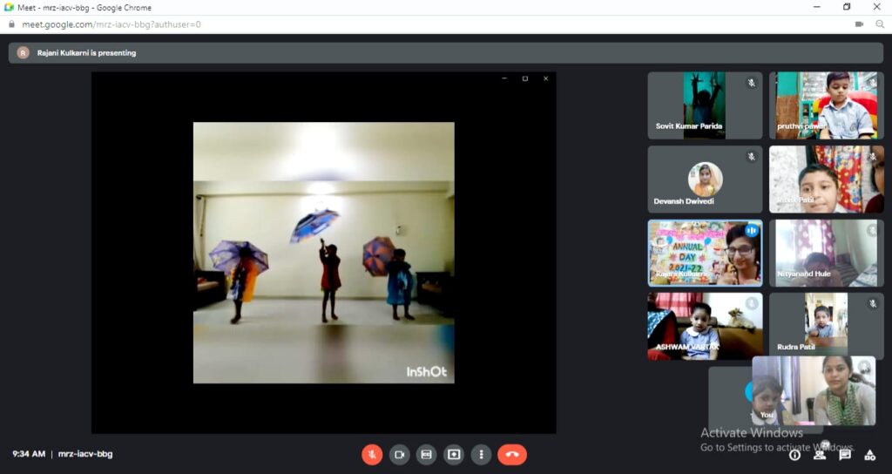The width and height of the screenshot is (892, 474).
Task: Open chat with everyone
Action: [845, 455]
